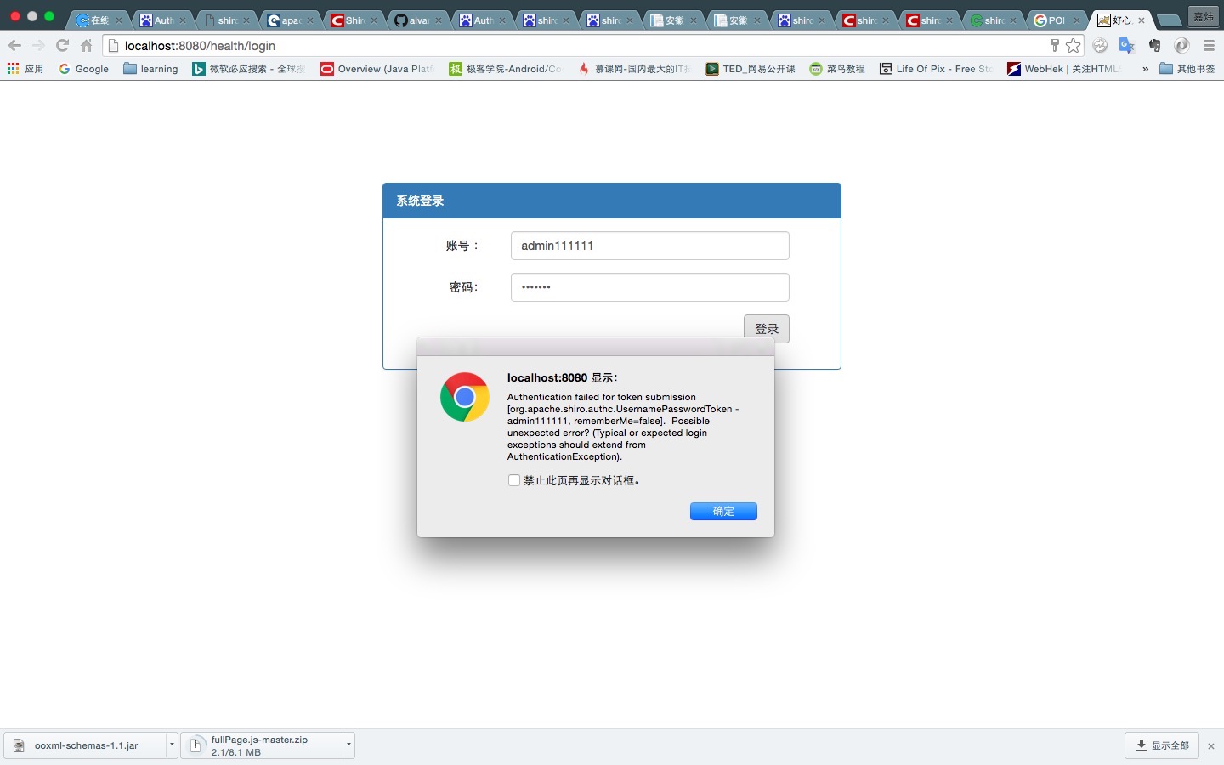
Task: Click the 'Authentication failed' alert message text
Action: point(623,427)
